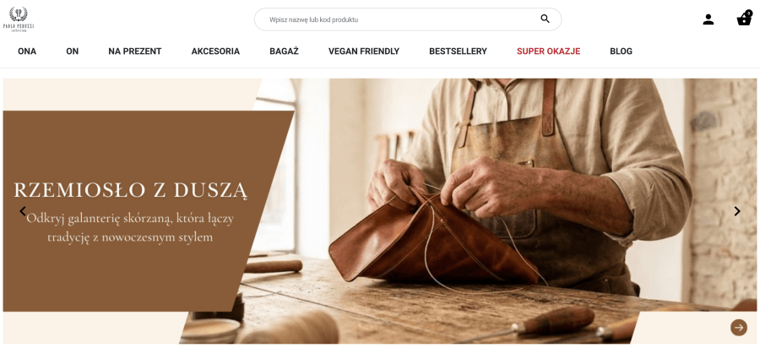760x348 pixels.
Task: Open the shopping basket icon
Action: point(743,19)
